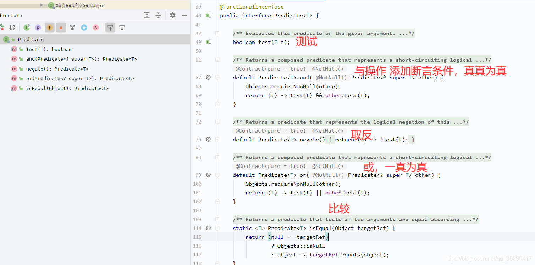Screen dimensions: 535x265
Task: Expand folded Javadoc comment on line 42
Action: (x=217, y=33)
